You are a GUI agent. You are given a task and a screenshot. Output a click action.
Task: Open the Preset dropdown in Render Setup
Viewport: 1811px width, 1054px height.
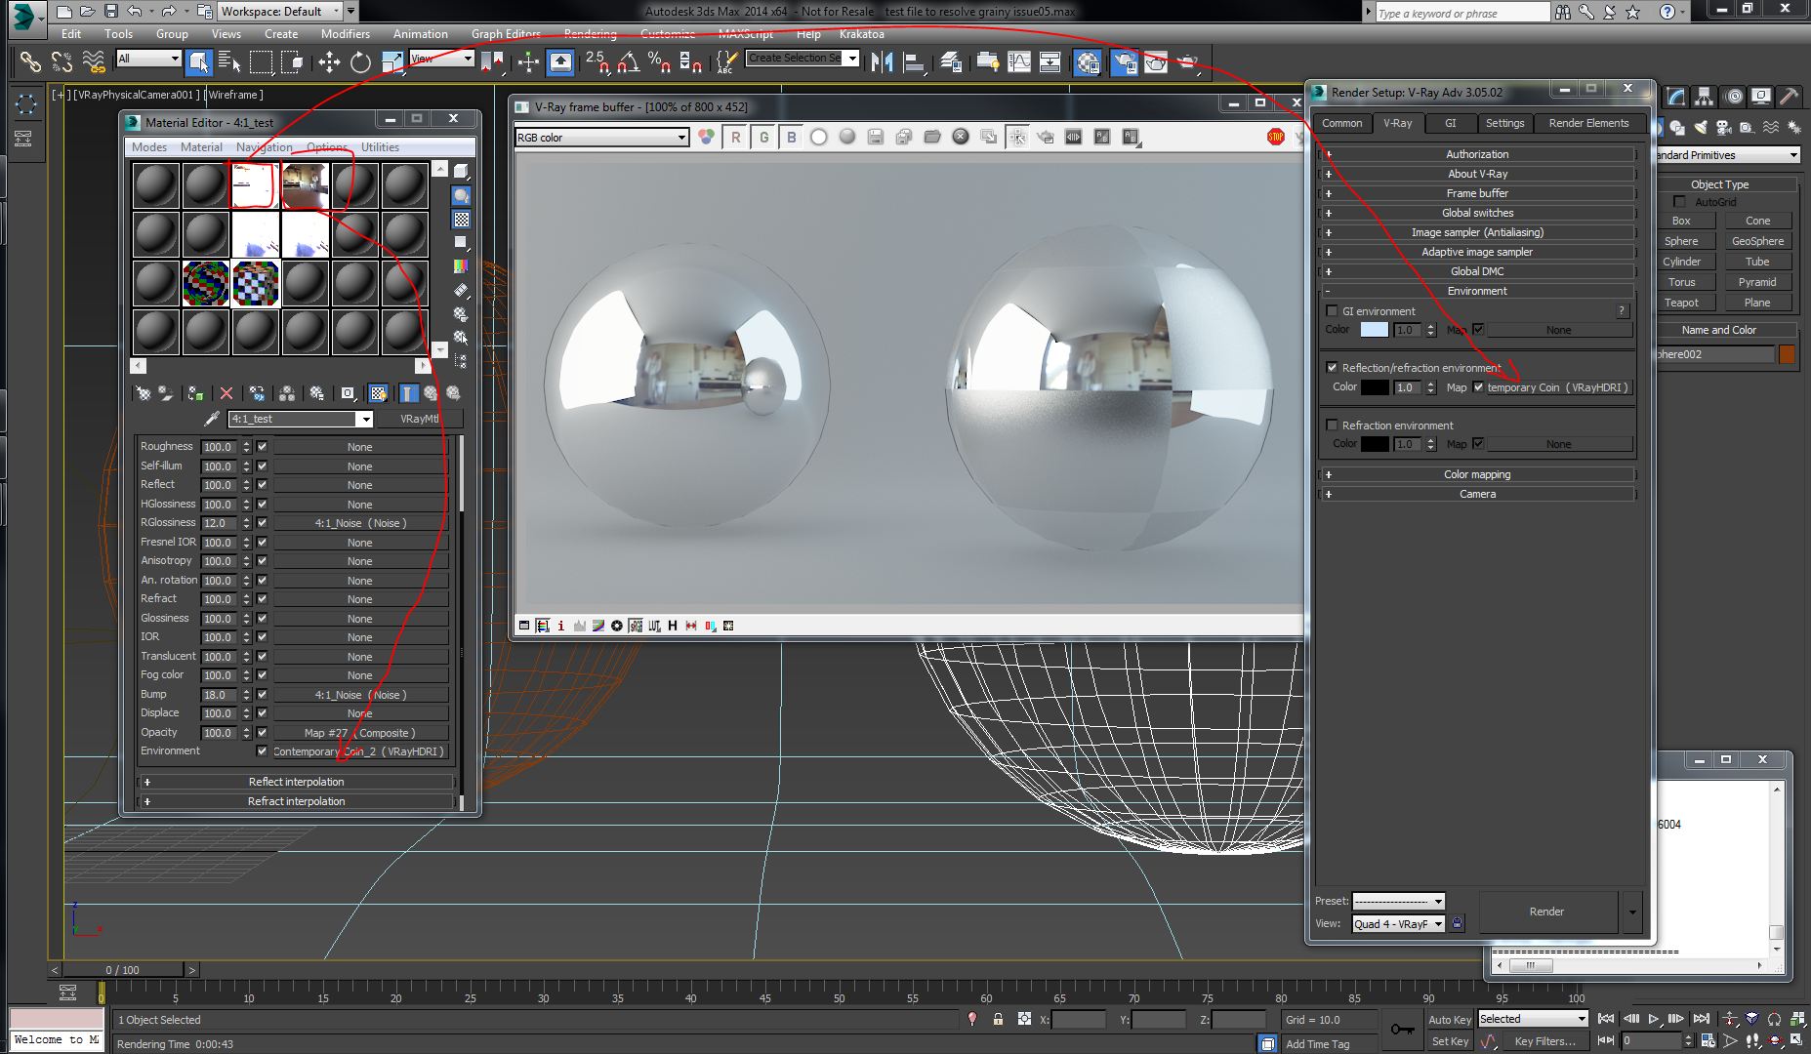(1398, 901)
